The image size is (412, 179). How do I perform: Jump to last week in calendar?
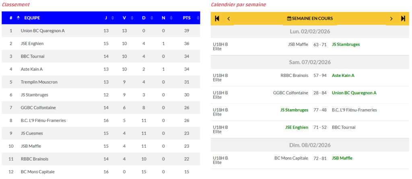403,18
